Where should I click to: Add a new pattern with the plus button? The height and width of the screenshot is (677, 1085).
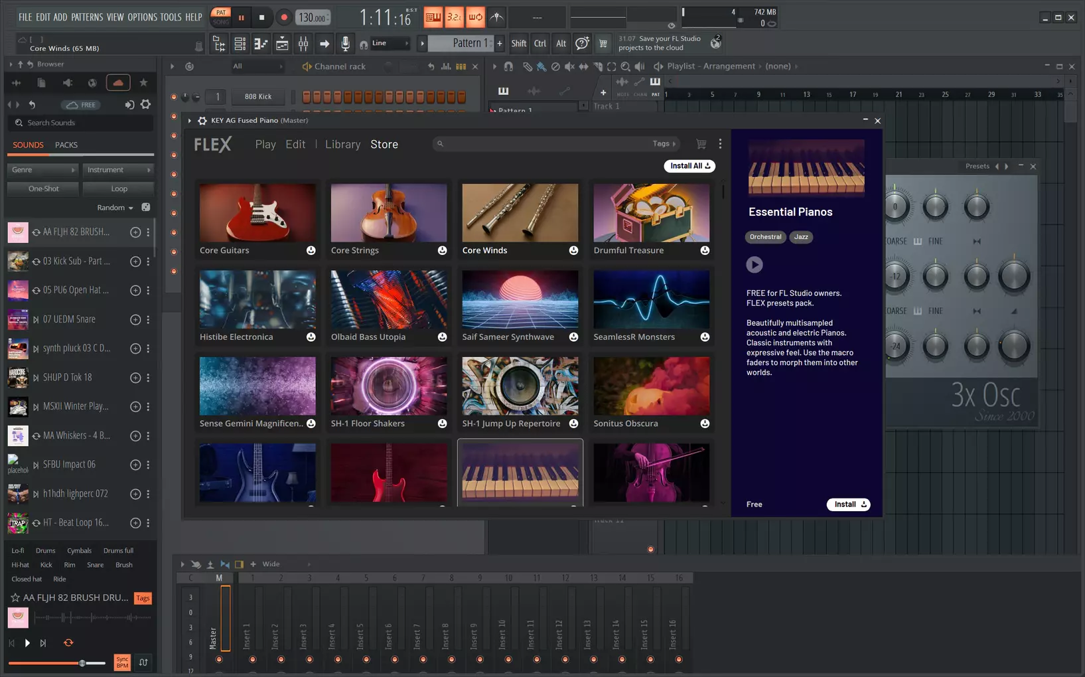click(500, 43)
